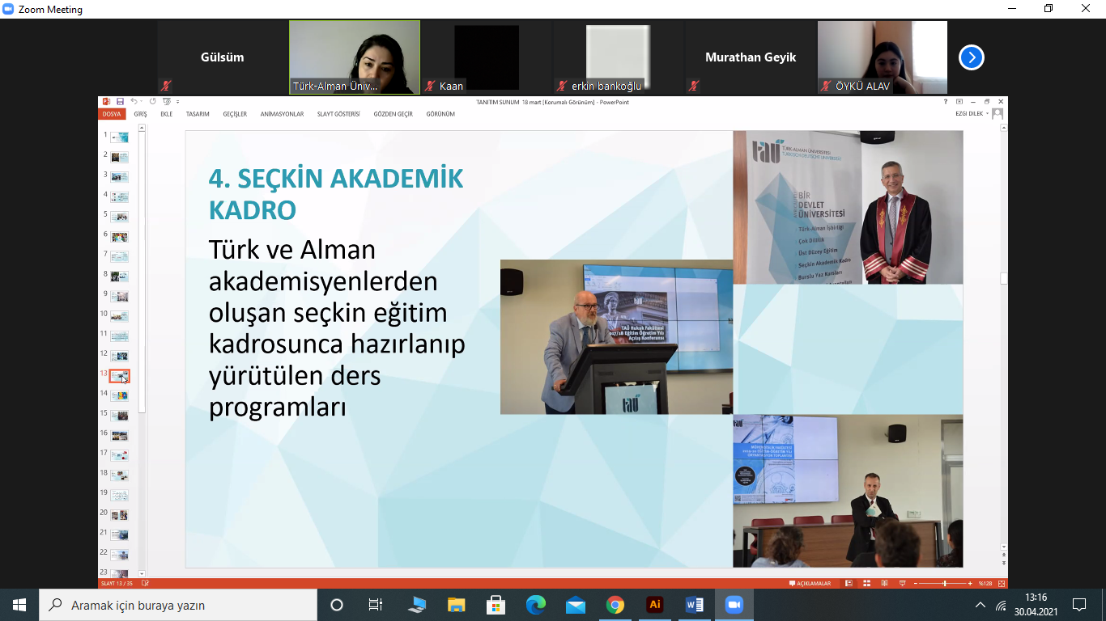This screenshot has height=621, width=1106.
Task: Select the GÖZDEN GEÇİR tab
Action: [393, 114]
